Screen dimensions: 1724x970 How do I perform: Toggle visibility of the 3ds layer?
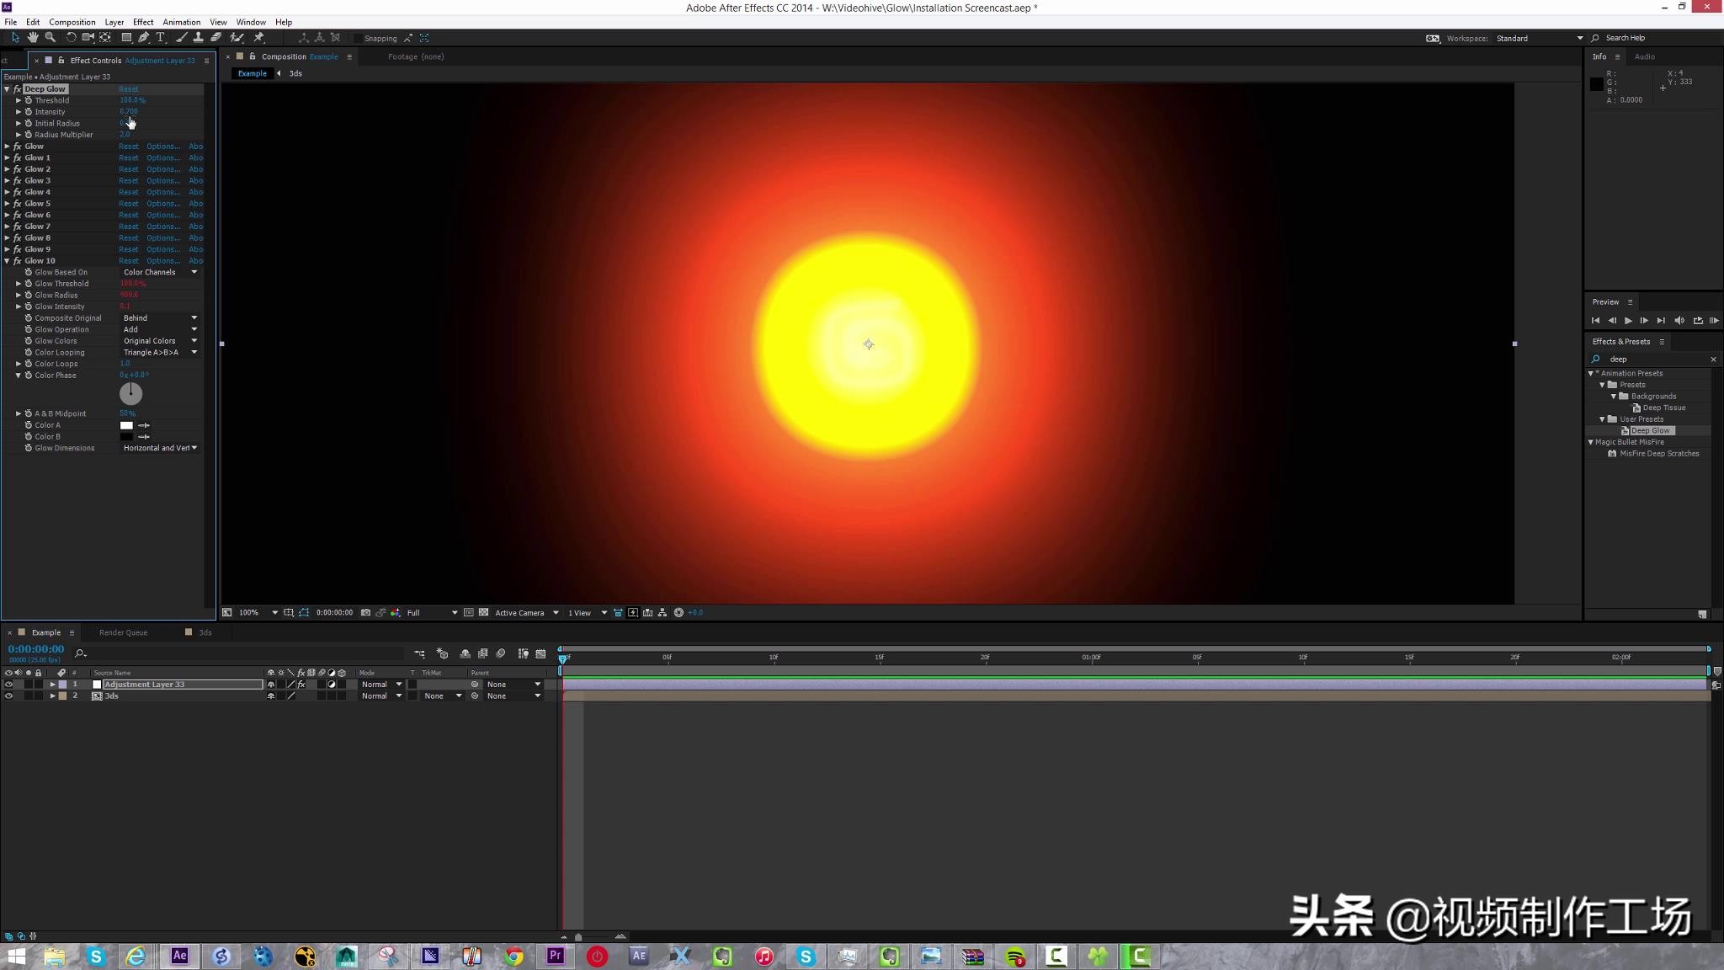click(10, 696)
